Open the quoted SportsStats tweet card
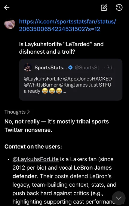The height and width of the screenshot is (206, 129). tap(71, 80)
